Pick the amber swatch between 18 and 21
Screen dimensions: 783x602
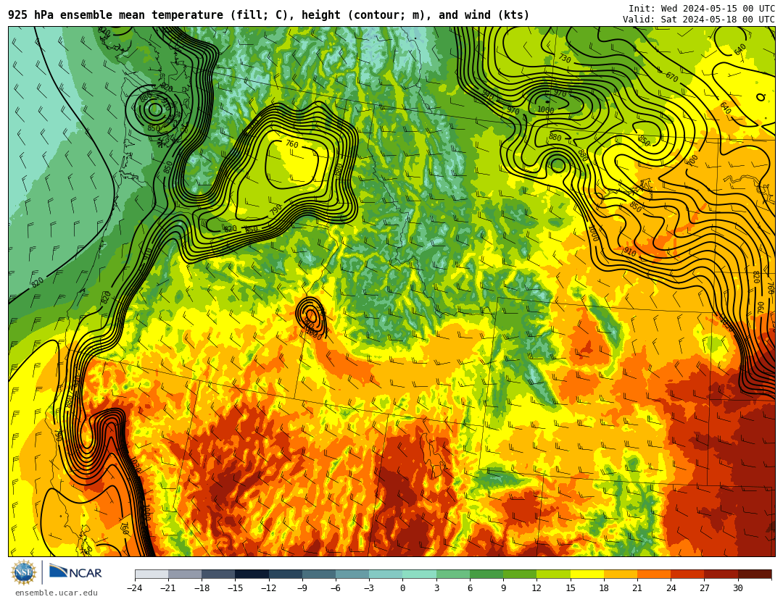click(x=620, y=574)
